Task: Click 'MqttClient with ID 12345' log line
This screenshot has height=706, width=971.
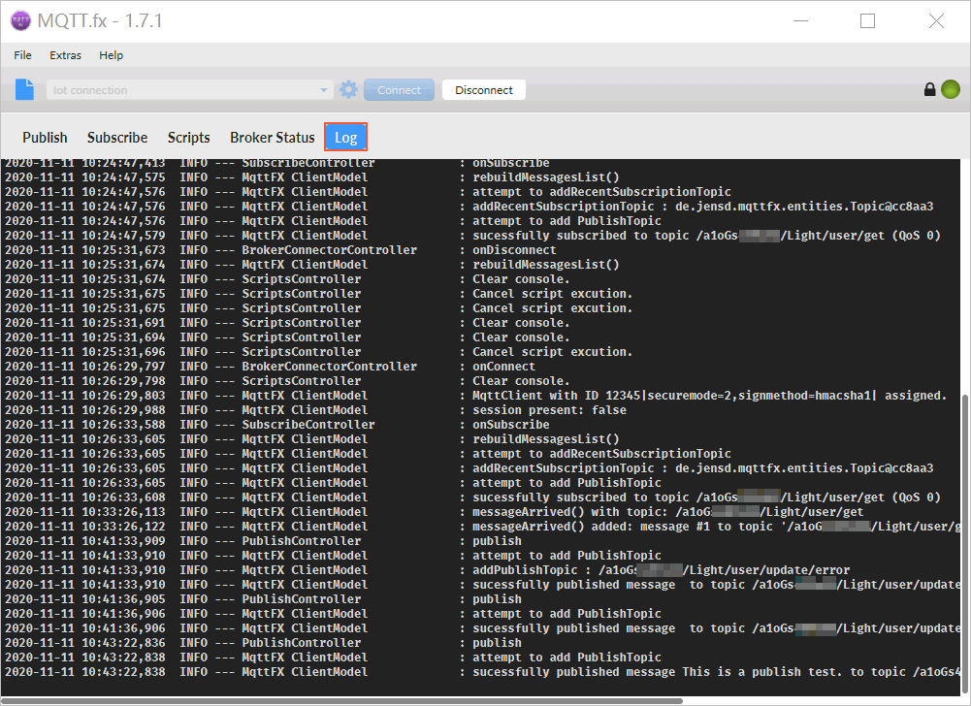Action: coord(710,395)
